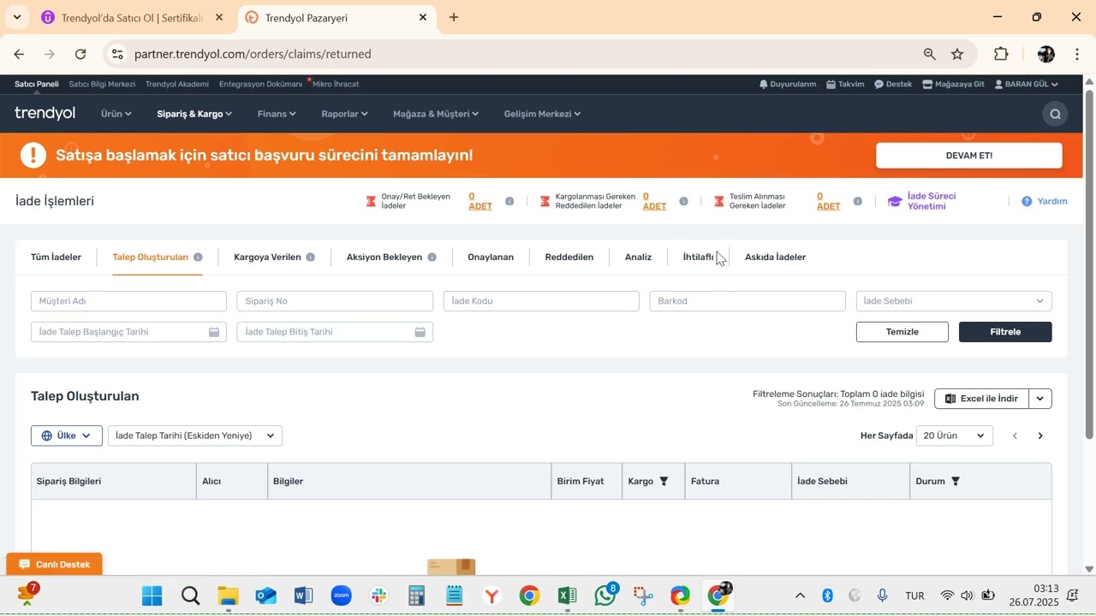Click the İade Kodu input field

tap(541, 301)
